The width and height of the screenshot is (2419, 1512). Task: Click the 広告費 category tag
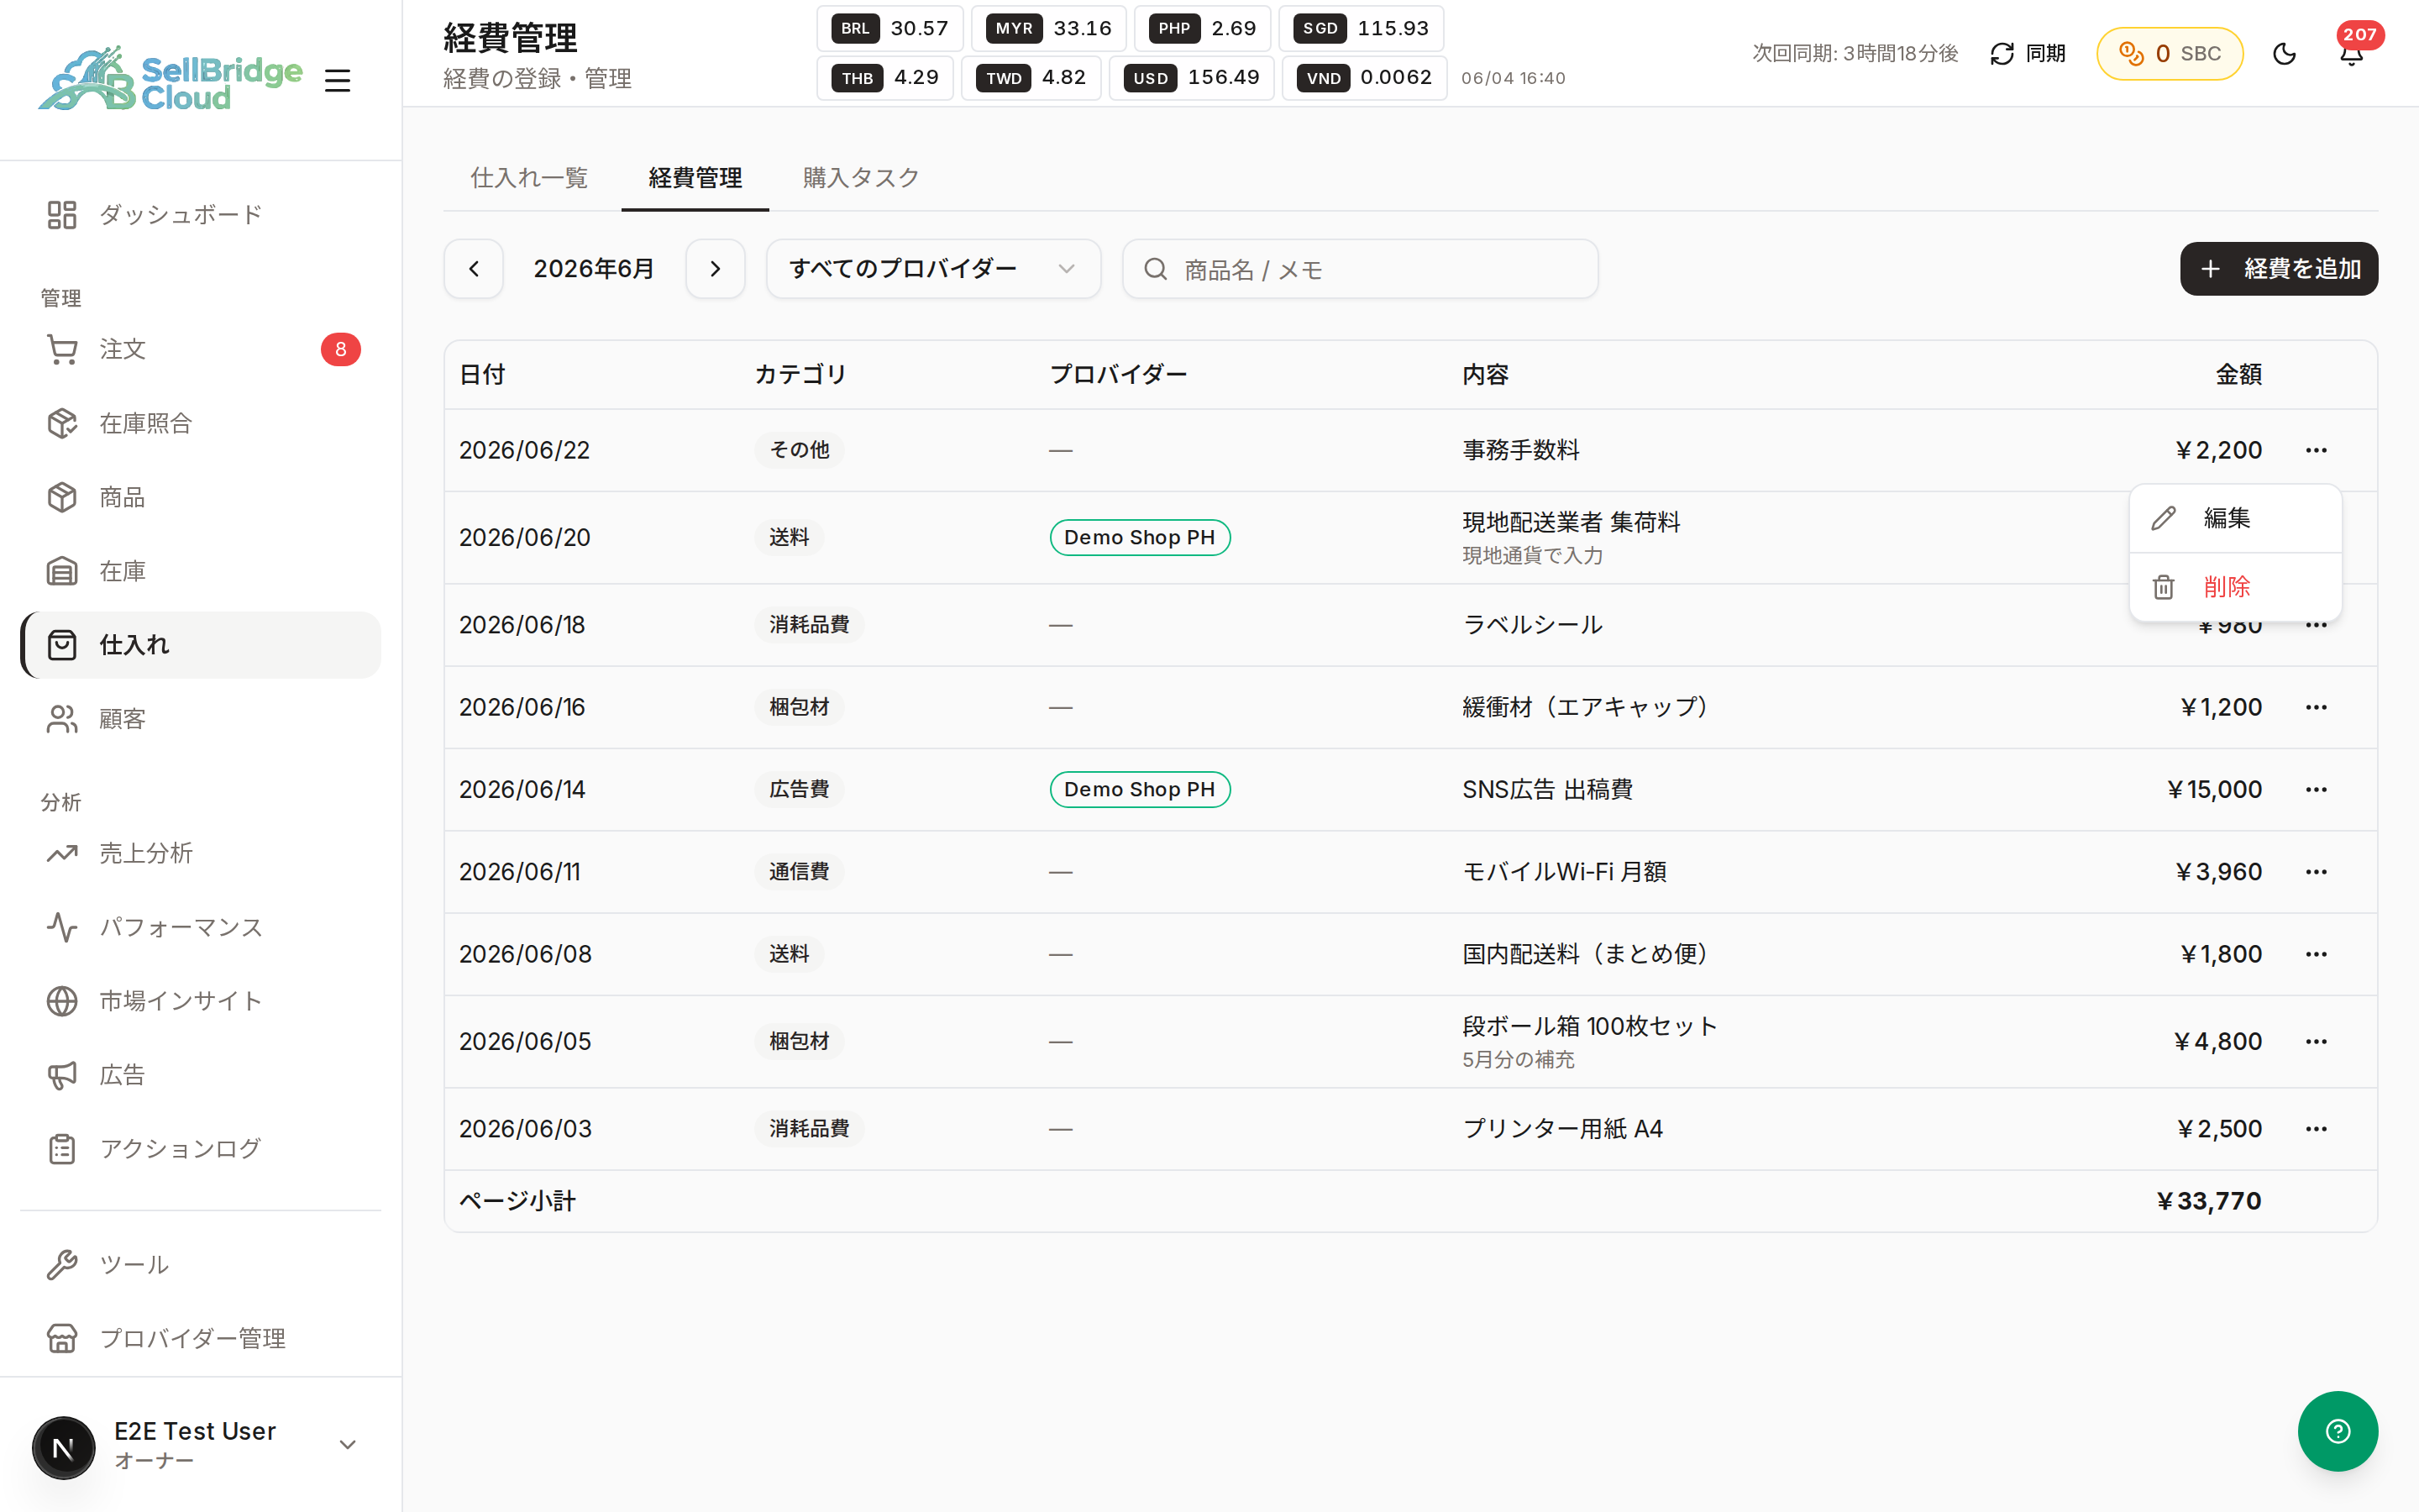799,789
